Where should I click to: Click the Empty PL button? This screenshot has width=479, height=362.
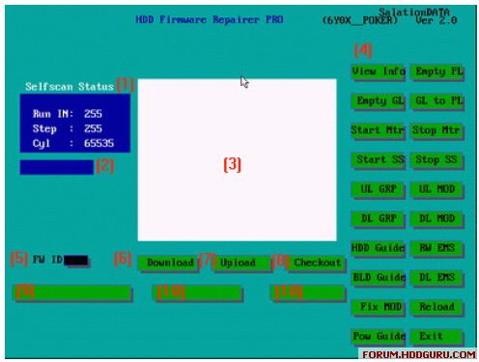(x=437, y=71)
